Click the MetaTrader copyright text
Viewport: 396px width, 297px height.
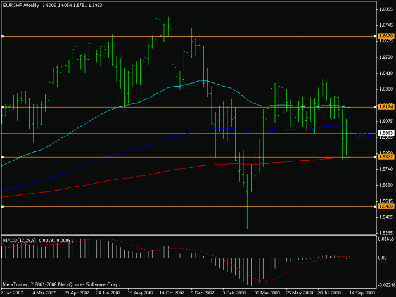coord(61,284)
